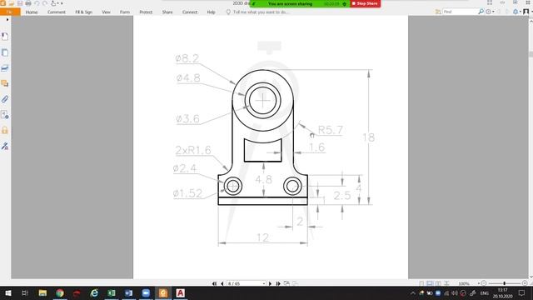Open the Connect ribbon tab
This screenshot has width=533, height=300.
click(x=190, y=12)
